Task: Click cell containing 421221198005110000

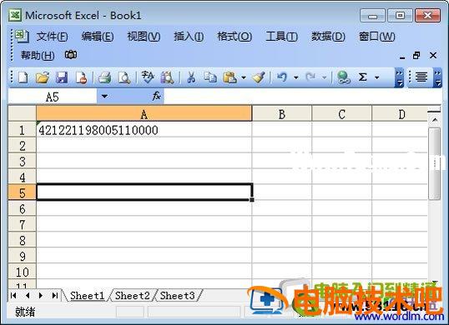Action: pyautogui.click(x=144, y=130)
